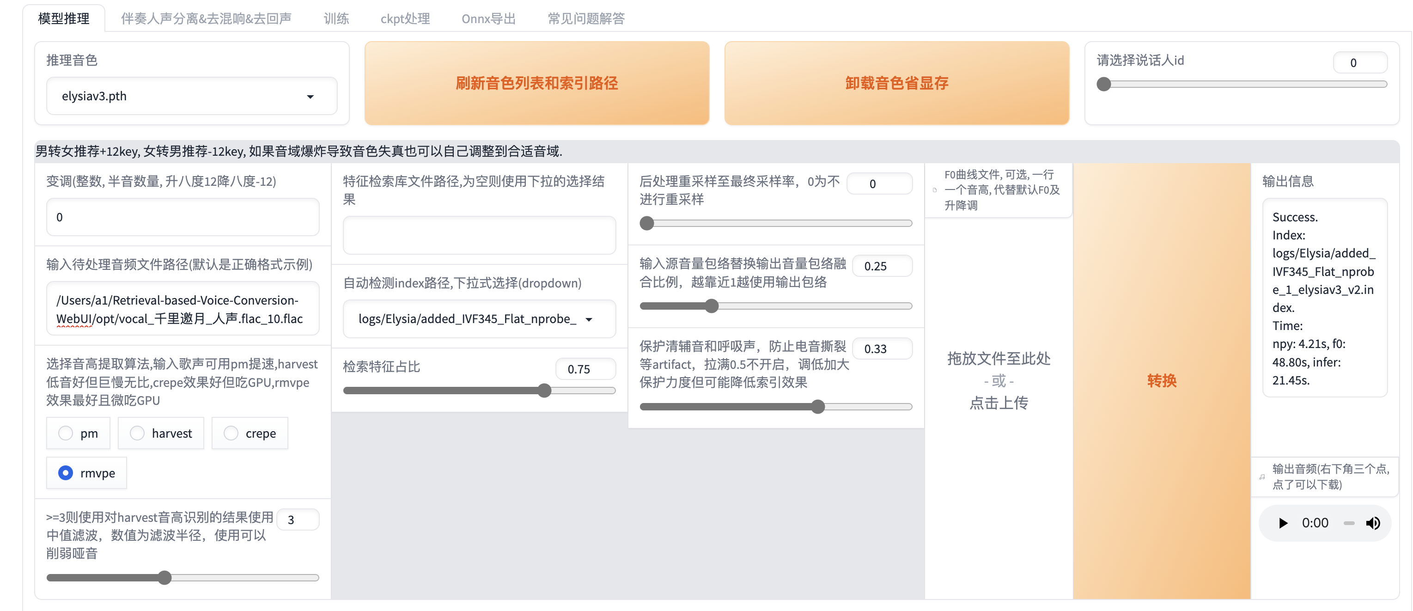Screen dimensions: 1413x611
Task: Mute output audio via the speaker icon
Action: [1374, 523]
